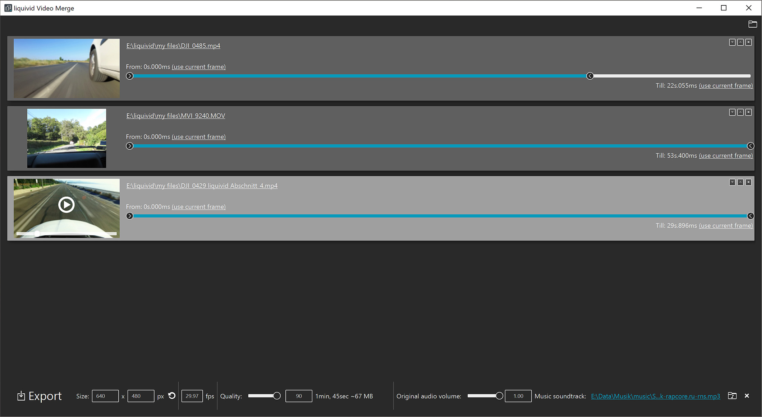Select the MVI_9240.MOV thumbnail

66,138
